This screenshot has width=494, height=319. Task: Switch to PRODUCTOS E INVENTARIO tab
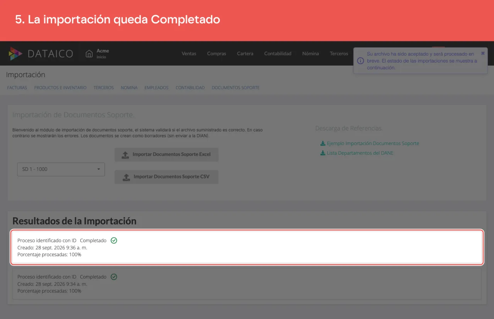60,88
